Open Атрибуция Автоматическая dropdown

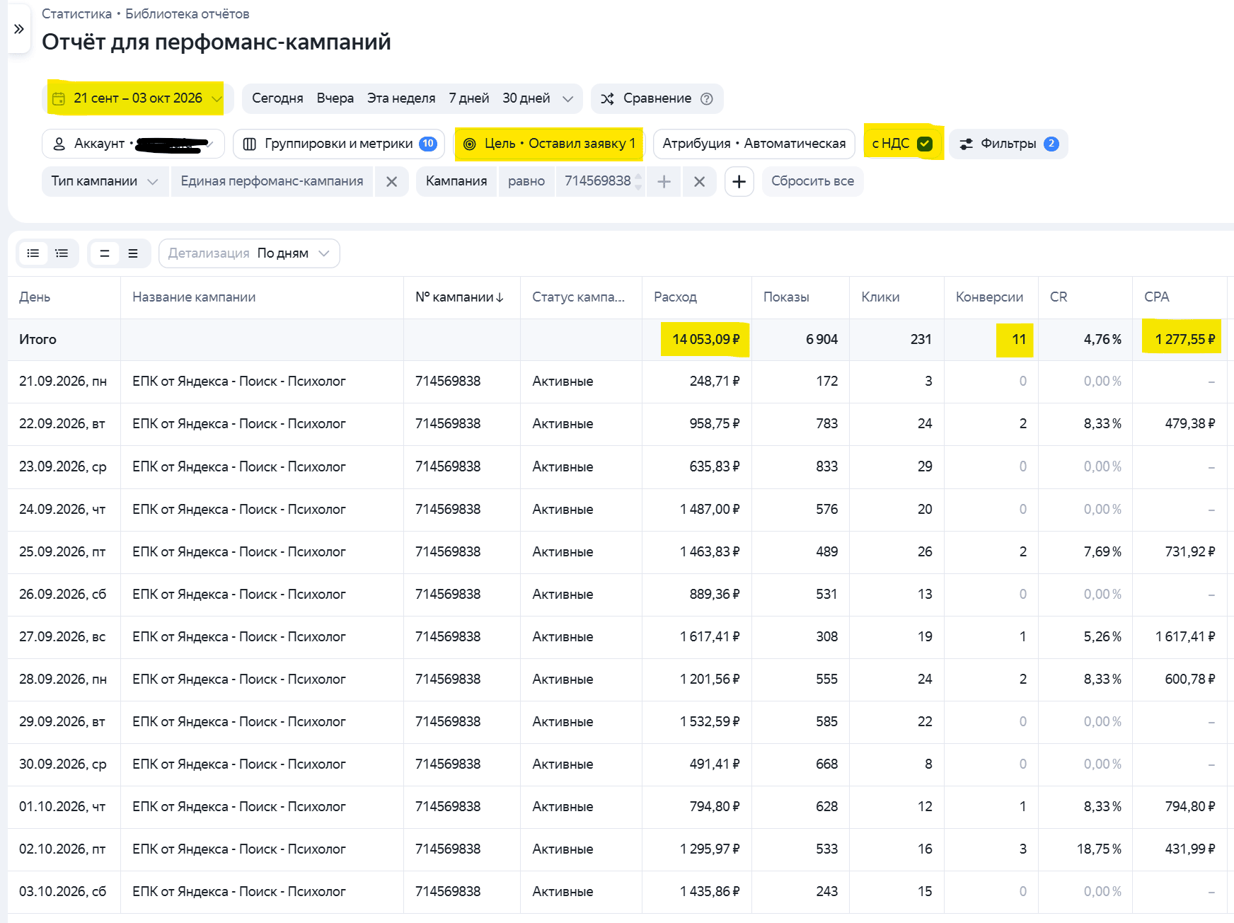pyautogui.click(x=754, y=144)
